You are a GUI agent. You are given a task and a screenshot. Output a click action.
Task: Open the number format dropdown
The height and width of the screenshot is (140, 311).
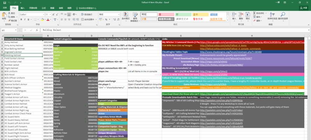(119, 14)
